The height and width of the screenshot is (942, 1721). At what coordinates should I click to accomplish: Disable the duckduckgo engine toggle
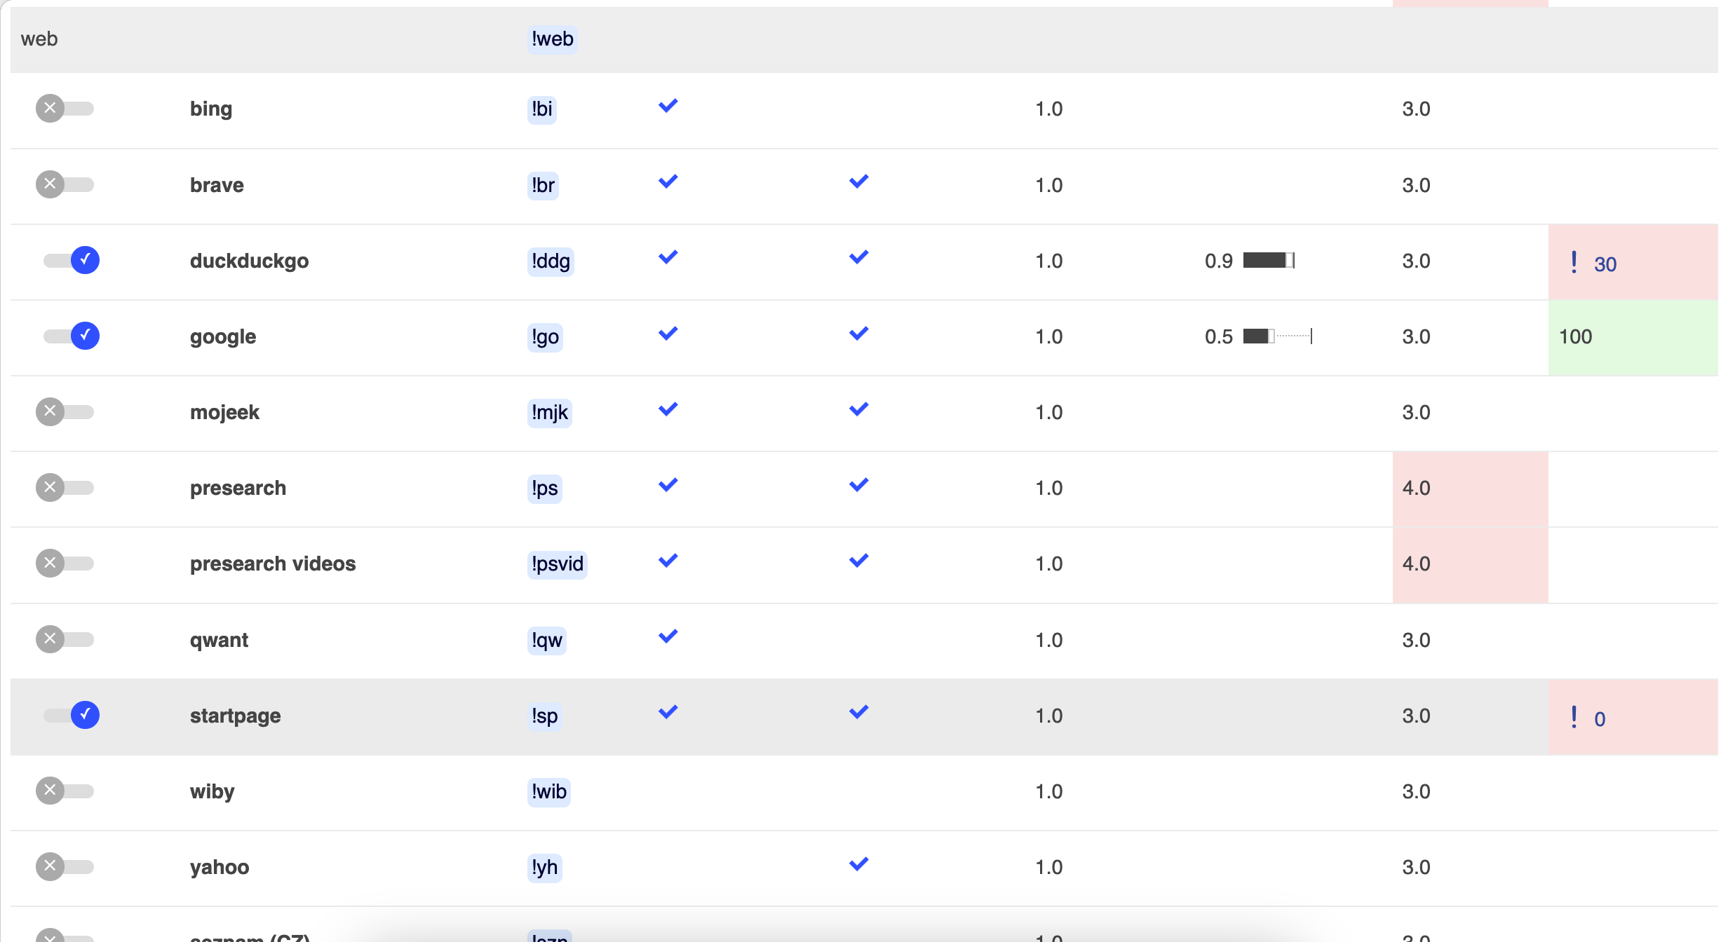71,260
